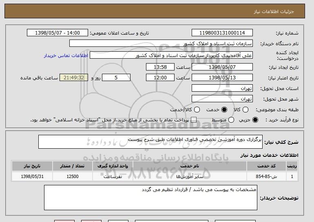Viewport: 314px width, 222px height.
Task: Select the متوسط purchase type radio
Action: (231, 120)
